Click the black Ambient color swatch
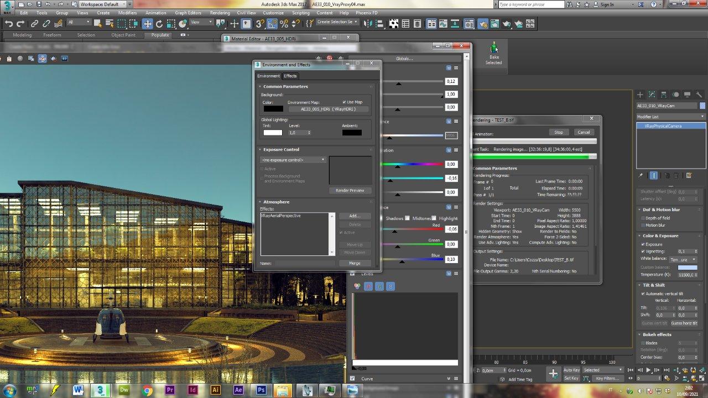Screen dimensions: 708x398 click(x=352, y=133)
